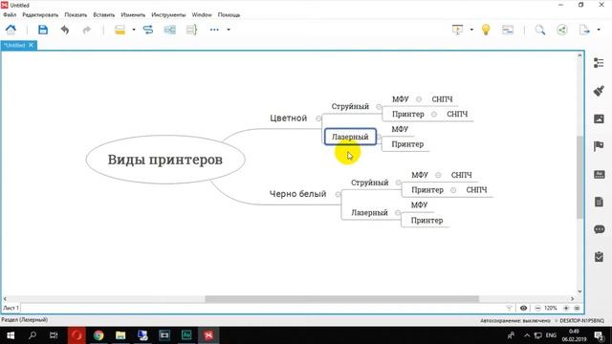This screenshot has width=612, height=344.
Task: Open the Notes panel in sidebar
Action: pyautogui.click(x=599, y=202)
